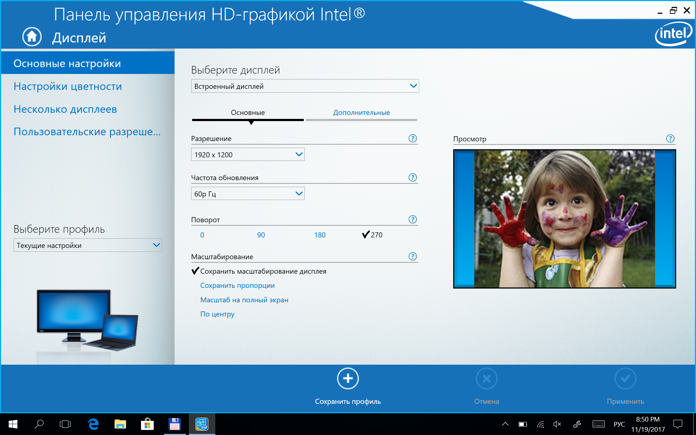Open the floppy disk app in taskbar
This screenshot has height=435, width=696.
click(x=174, y=424)
